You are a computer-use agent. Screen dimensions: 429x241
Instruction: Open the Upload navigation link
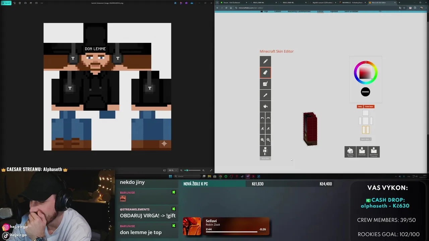click(x=334, y=11)
